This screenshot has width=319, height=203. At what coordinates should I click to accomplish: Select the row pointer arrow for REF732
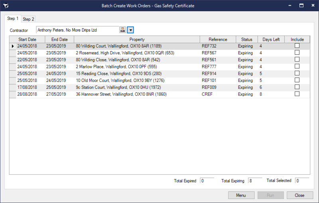click(x=13, y=46)
